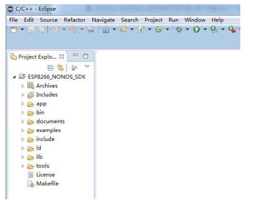272x221 pixels.
Task: Open Debug dropdown arrow
Action: coord(187,29)
